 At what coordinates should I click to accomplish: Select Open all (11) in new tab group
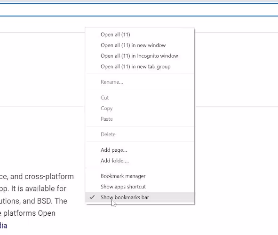pos(140,67)
